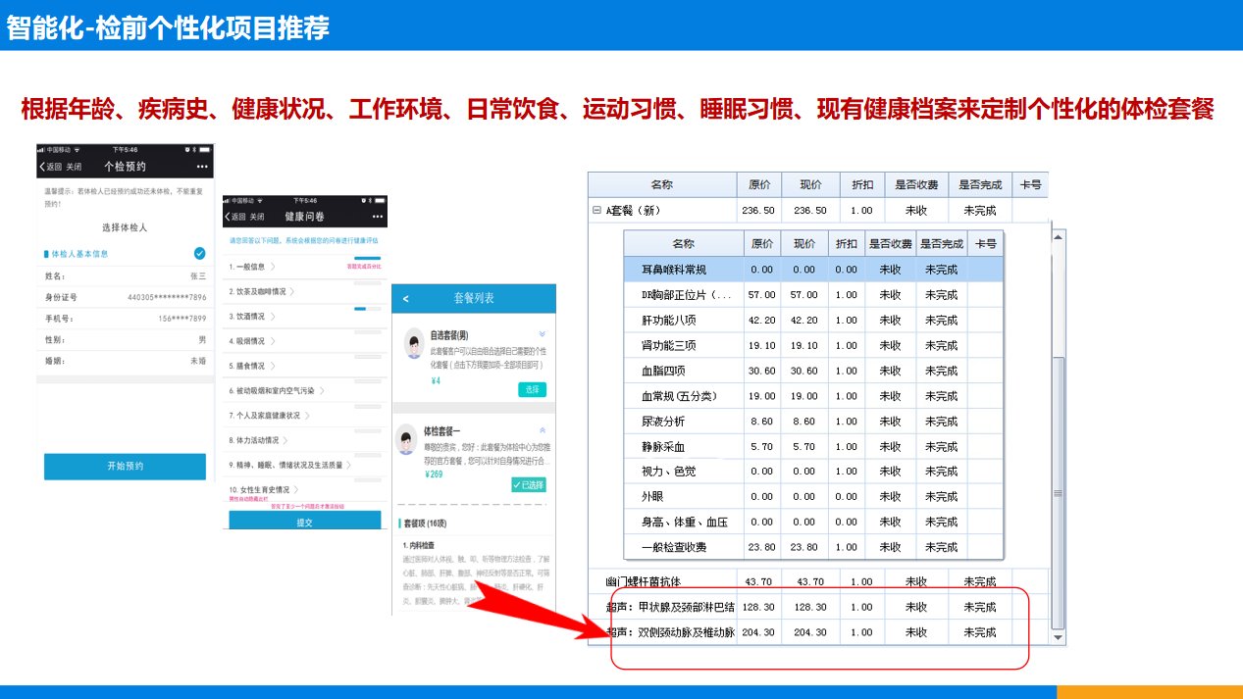Click the ¥269 price of 体检套餐一

click(434, 474)
